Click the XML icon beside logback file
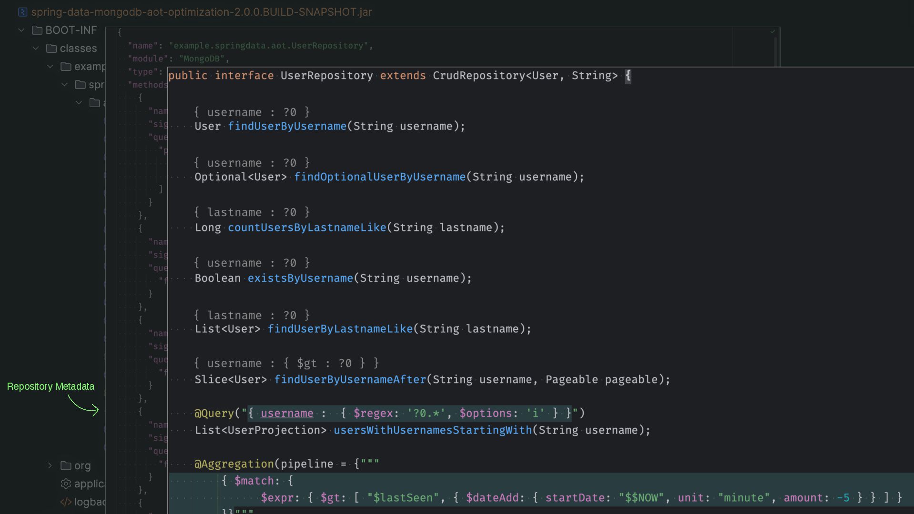The height and width of the screenshot is (514, 914). 66,502
